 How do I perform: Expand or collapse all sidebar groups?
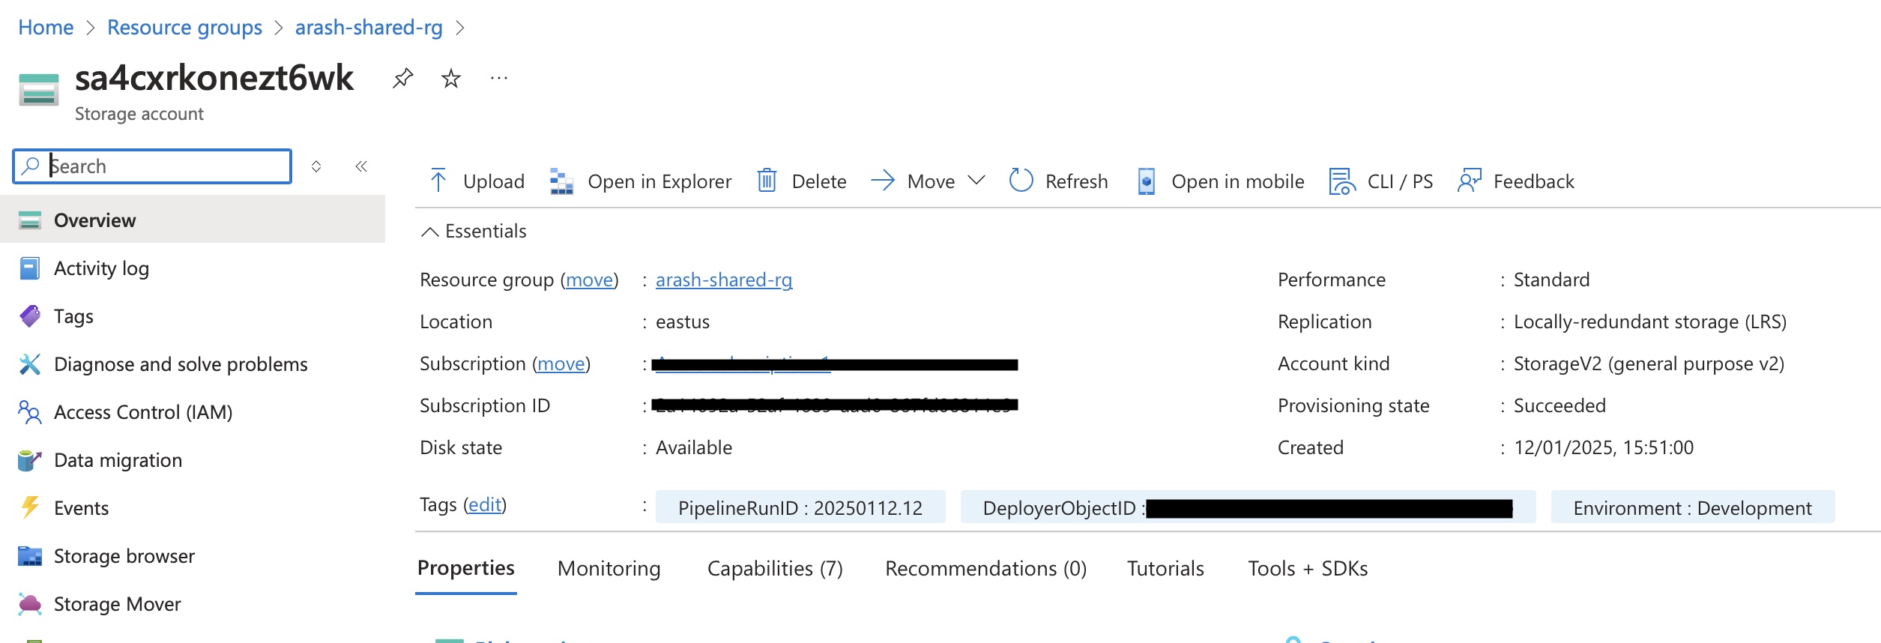point(316,166)
